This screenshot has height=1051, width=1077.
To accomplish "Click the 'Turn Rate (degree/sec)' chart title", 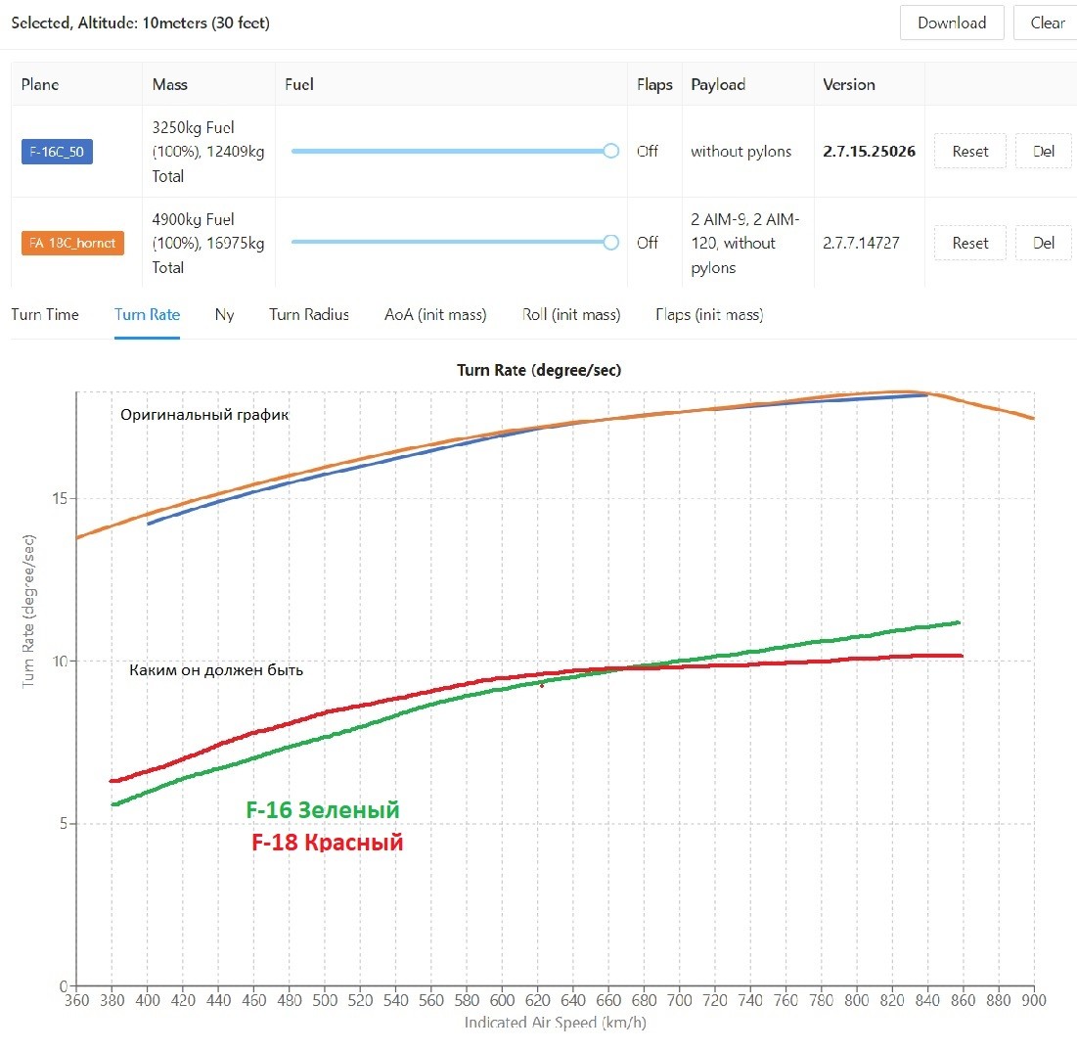I will pyautogui.click(x=539, y=370).
